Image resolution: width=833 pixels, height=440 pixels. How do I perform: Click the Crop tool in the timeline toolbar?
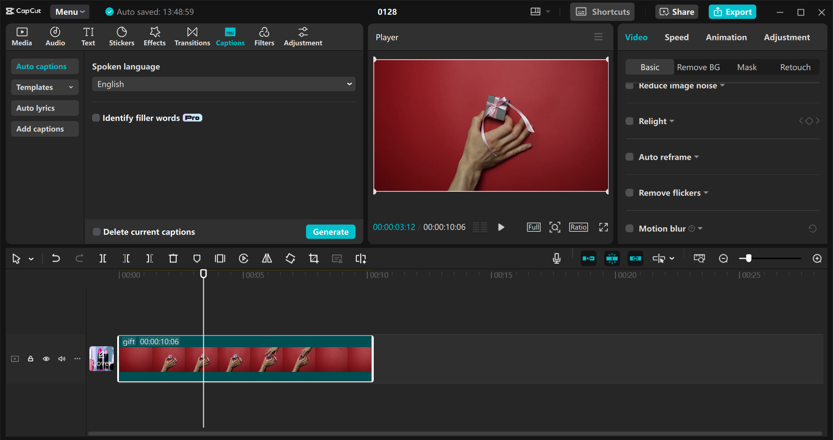pyautogui.click(x=313, y=259)
